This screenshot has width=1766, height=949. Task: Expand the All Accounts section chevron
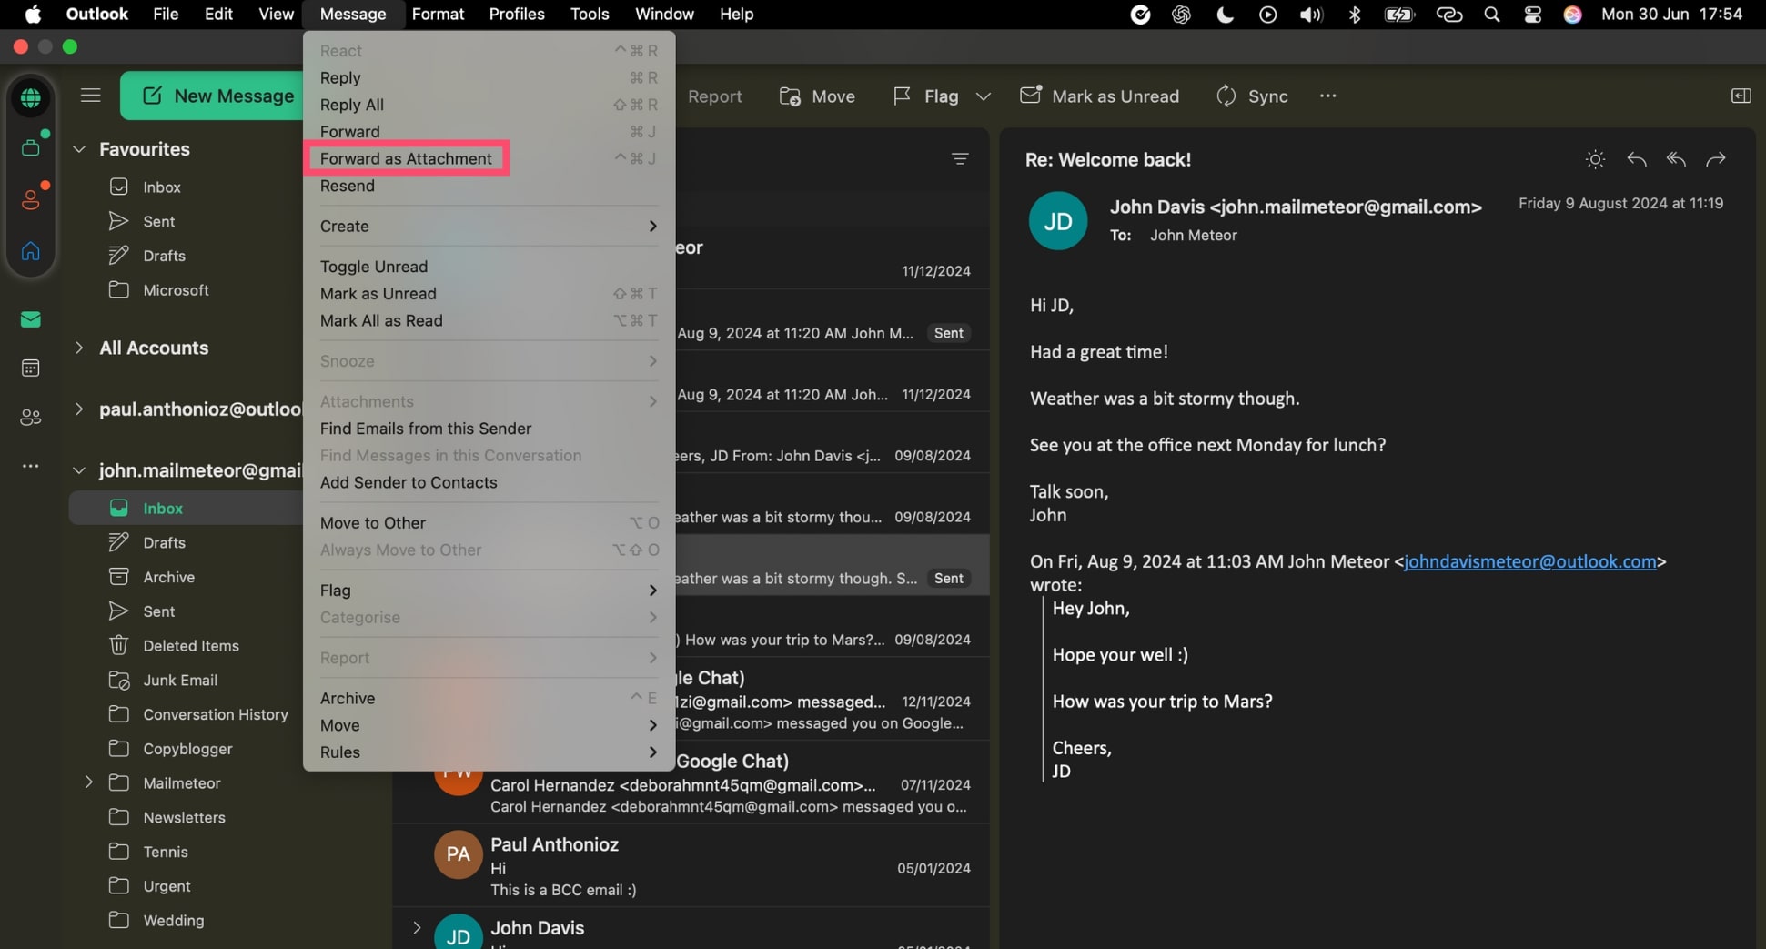[79, 348]
